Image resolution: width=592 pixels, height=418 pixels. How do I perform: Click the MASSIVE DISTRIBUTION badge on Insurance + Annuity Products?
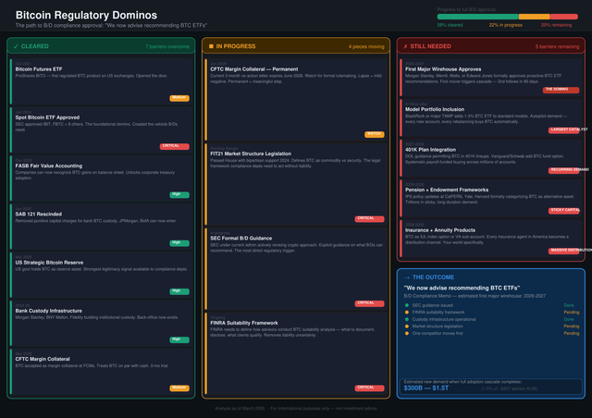(x=564, y=252)
